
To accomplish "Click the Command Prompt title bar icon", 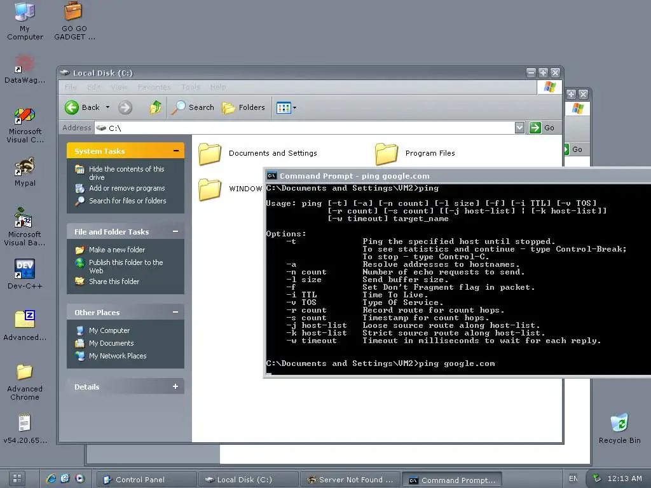I will [x=271, y=175].
